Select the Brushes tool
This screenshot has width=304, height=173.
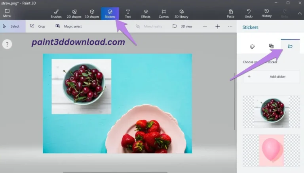[x=56, y=14]
